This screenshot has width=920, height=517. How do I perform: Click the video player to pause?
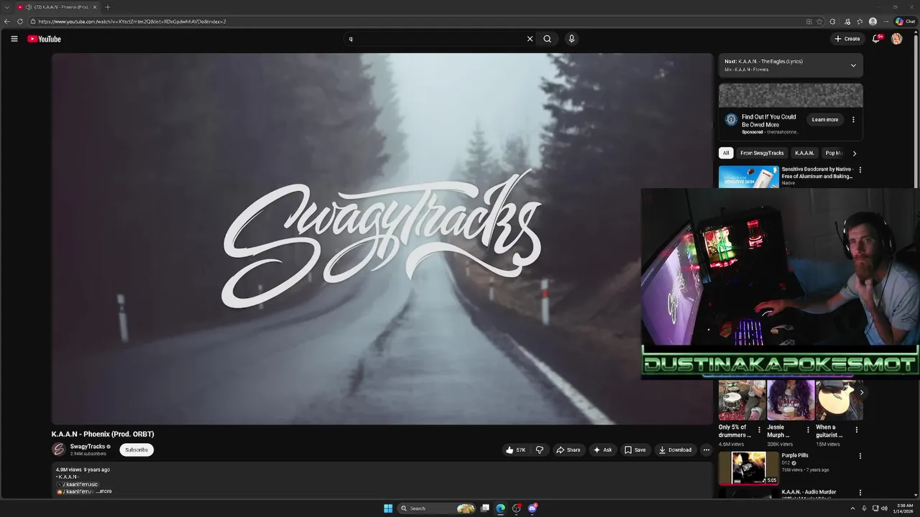tap(382, 238)
